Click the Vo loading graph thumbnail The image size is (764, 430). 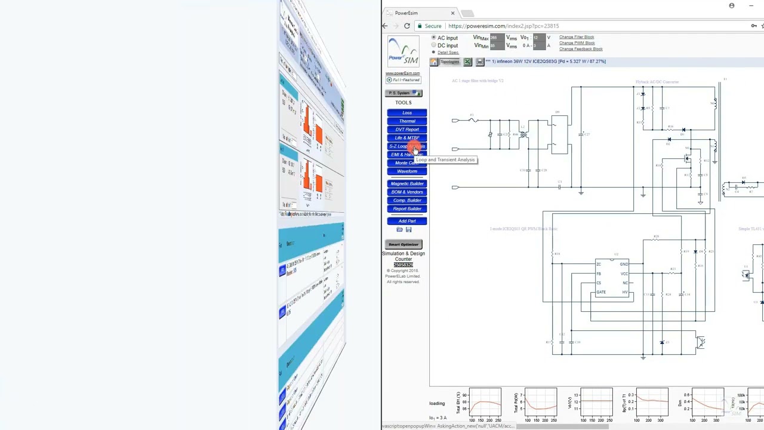596,402
